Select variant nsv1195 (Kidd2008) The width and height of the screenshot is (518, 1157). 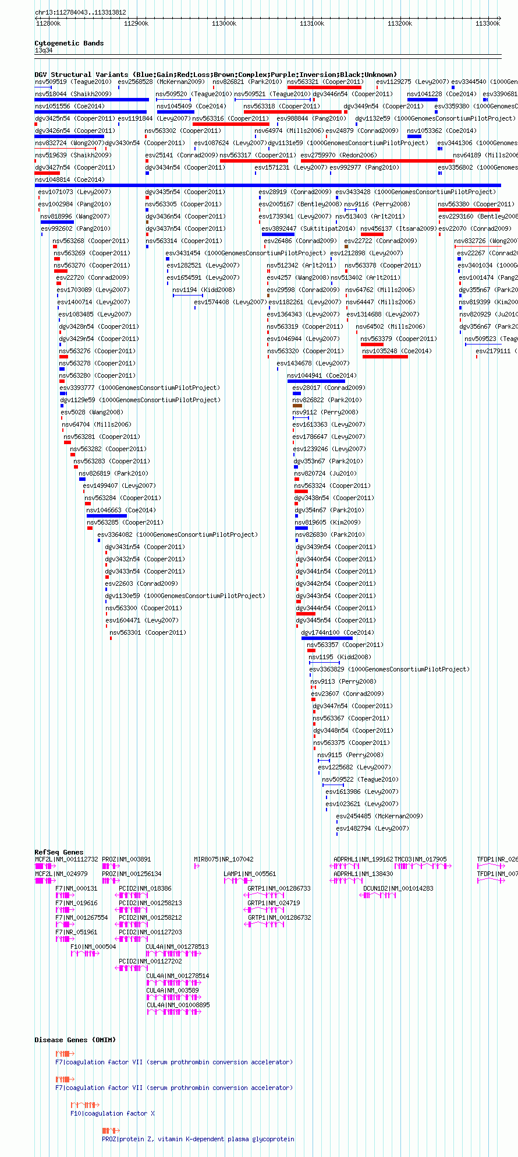340,657
